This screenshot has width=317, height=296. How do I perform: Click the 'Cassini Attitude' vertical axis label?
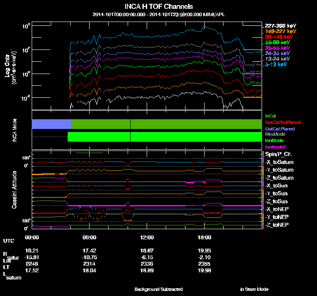coord(14,190)
